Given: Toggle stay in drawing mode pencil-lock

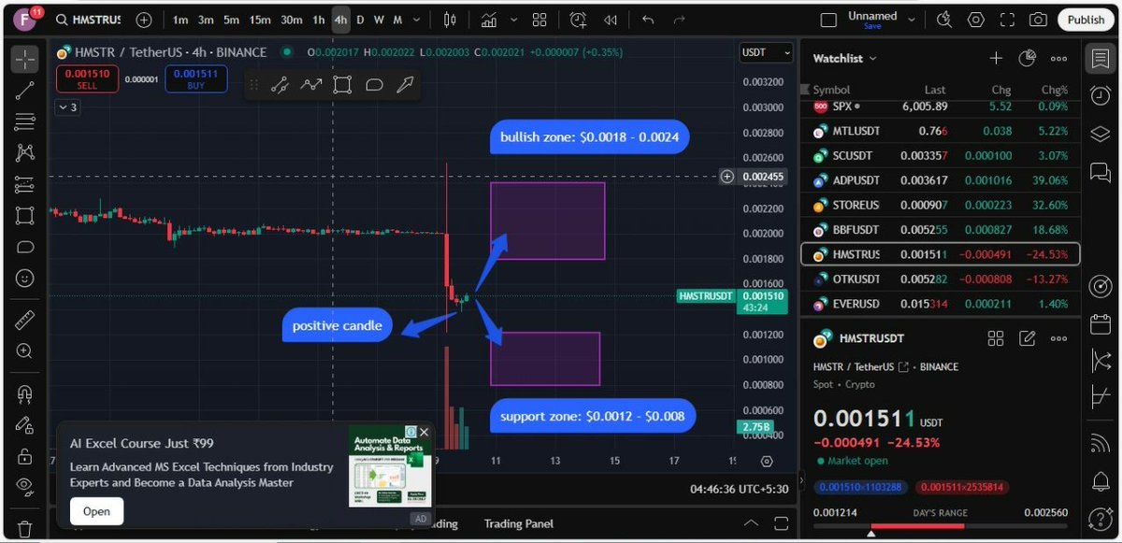Looking at the screenshot, I should point(25,425).
